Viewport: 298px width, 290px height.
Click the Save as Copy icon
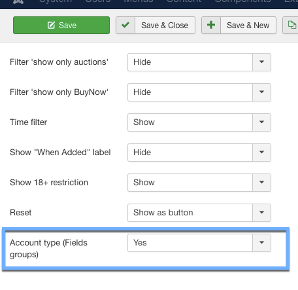click(x=292, y=25)
